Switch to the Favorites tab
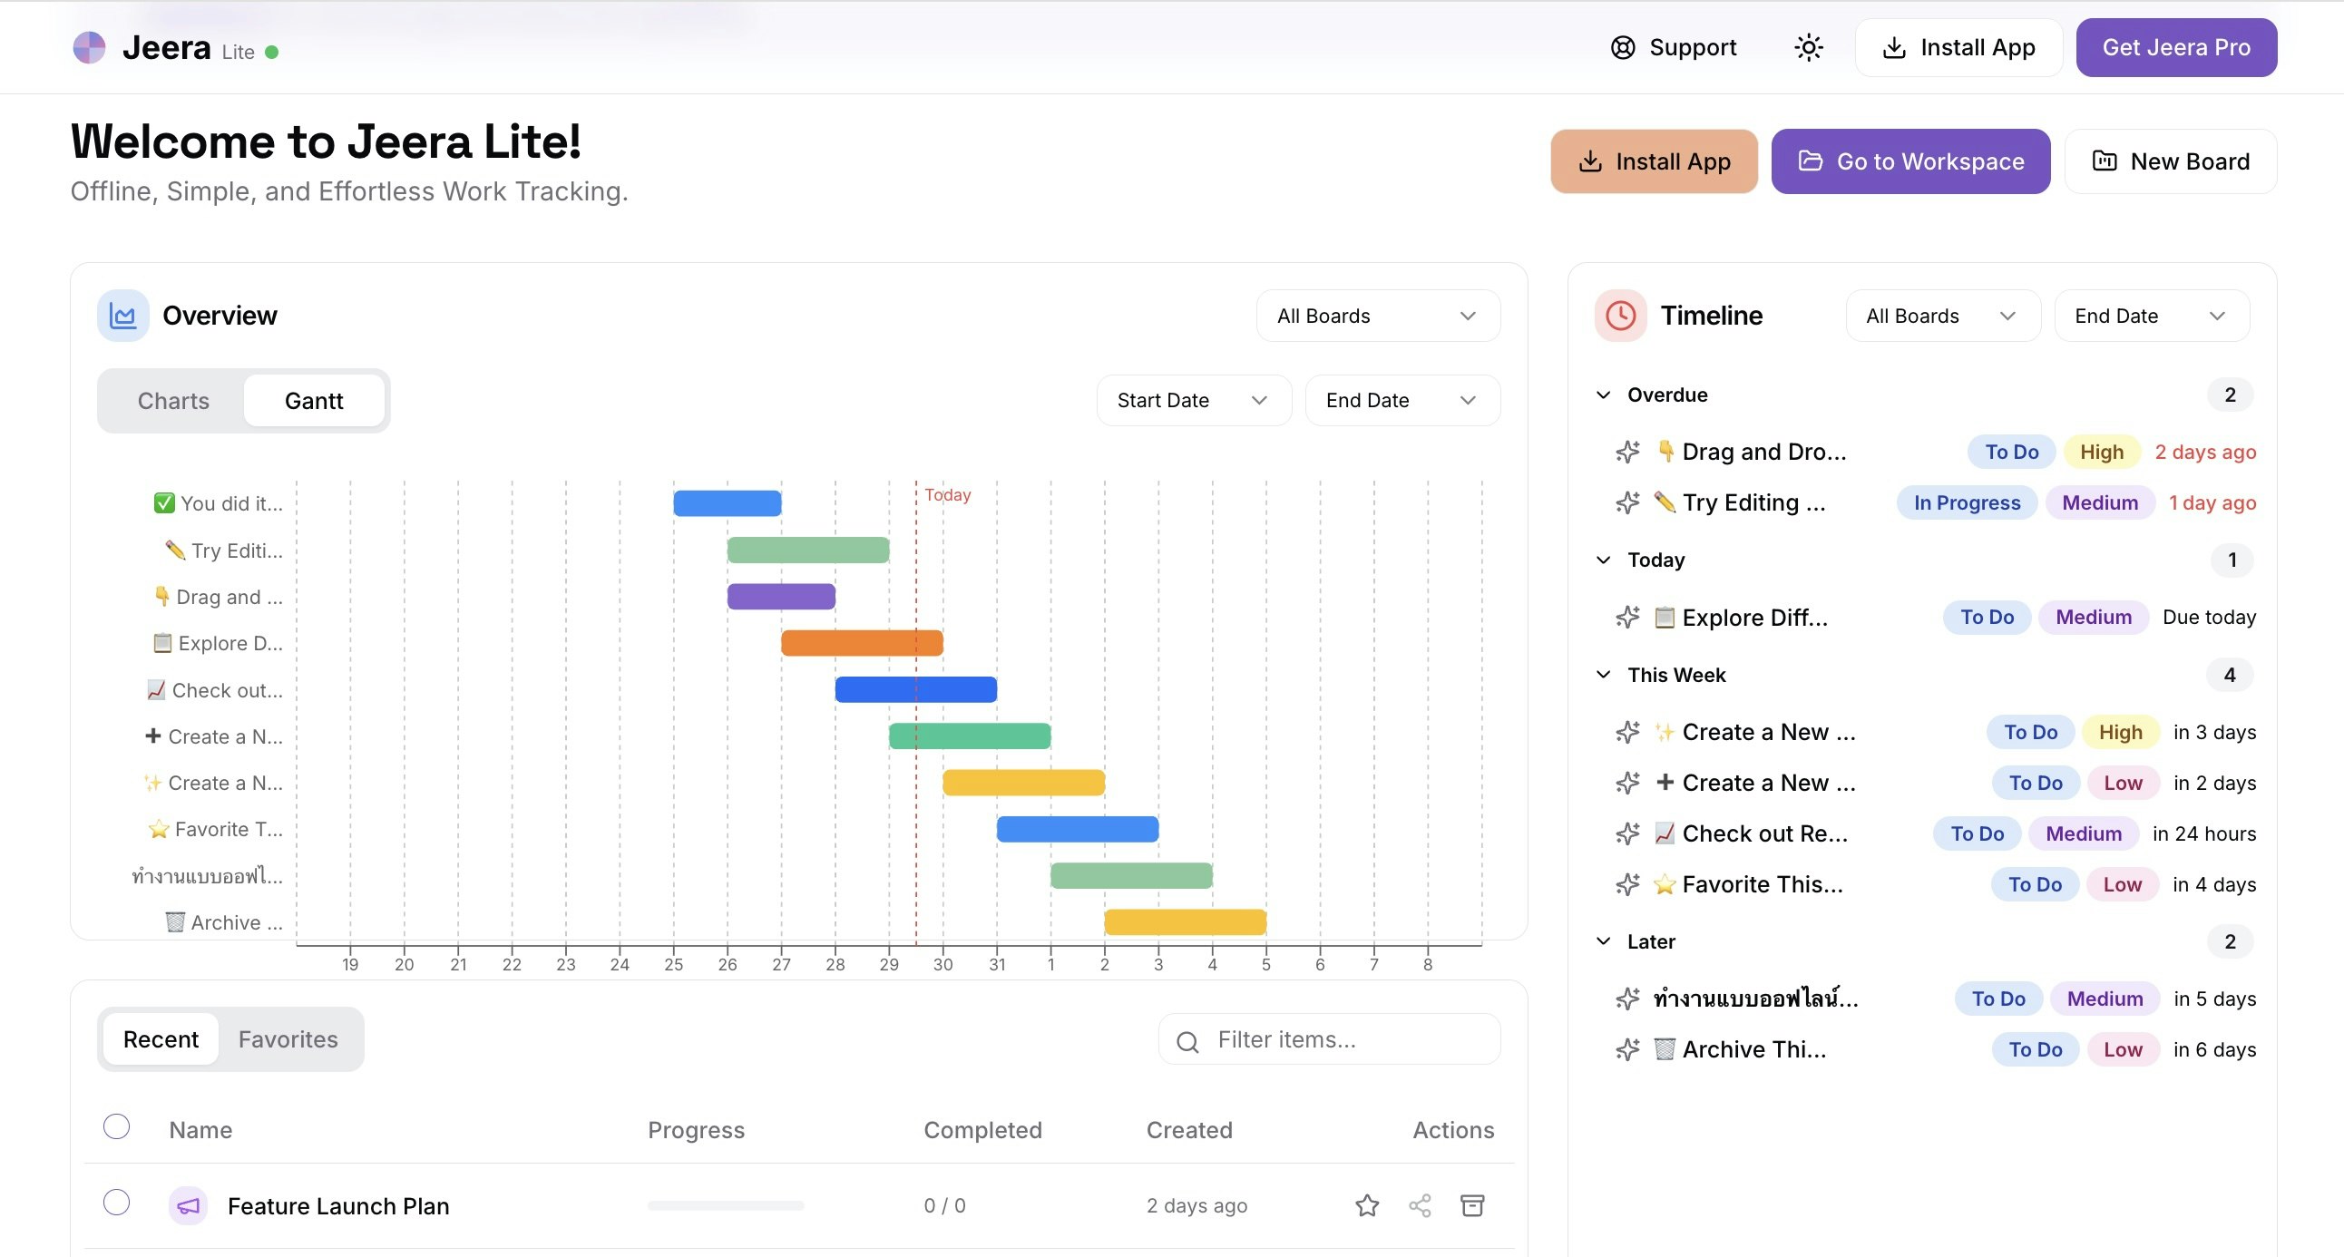This screenshot has height=1257, width=2344. point(288,1038)
